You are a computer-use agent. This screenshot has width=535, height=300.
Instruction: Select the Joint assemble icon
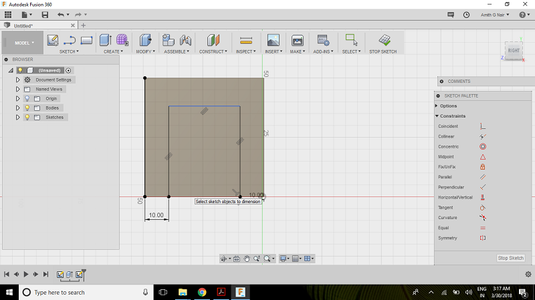pos(185,40)
